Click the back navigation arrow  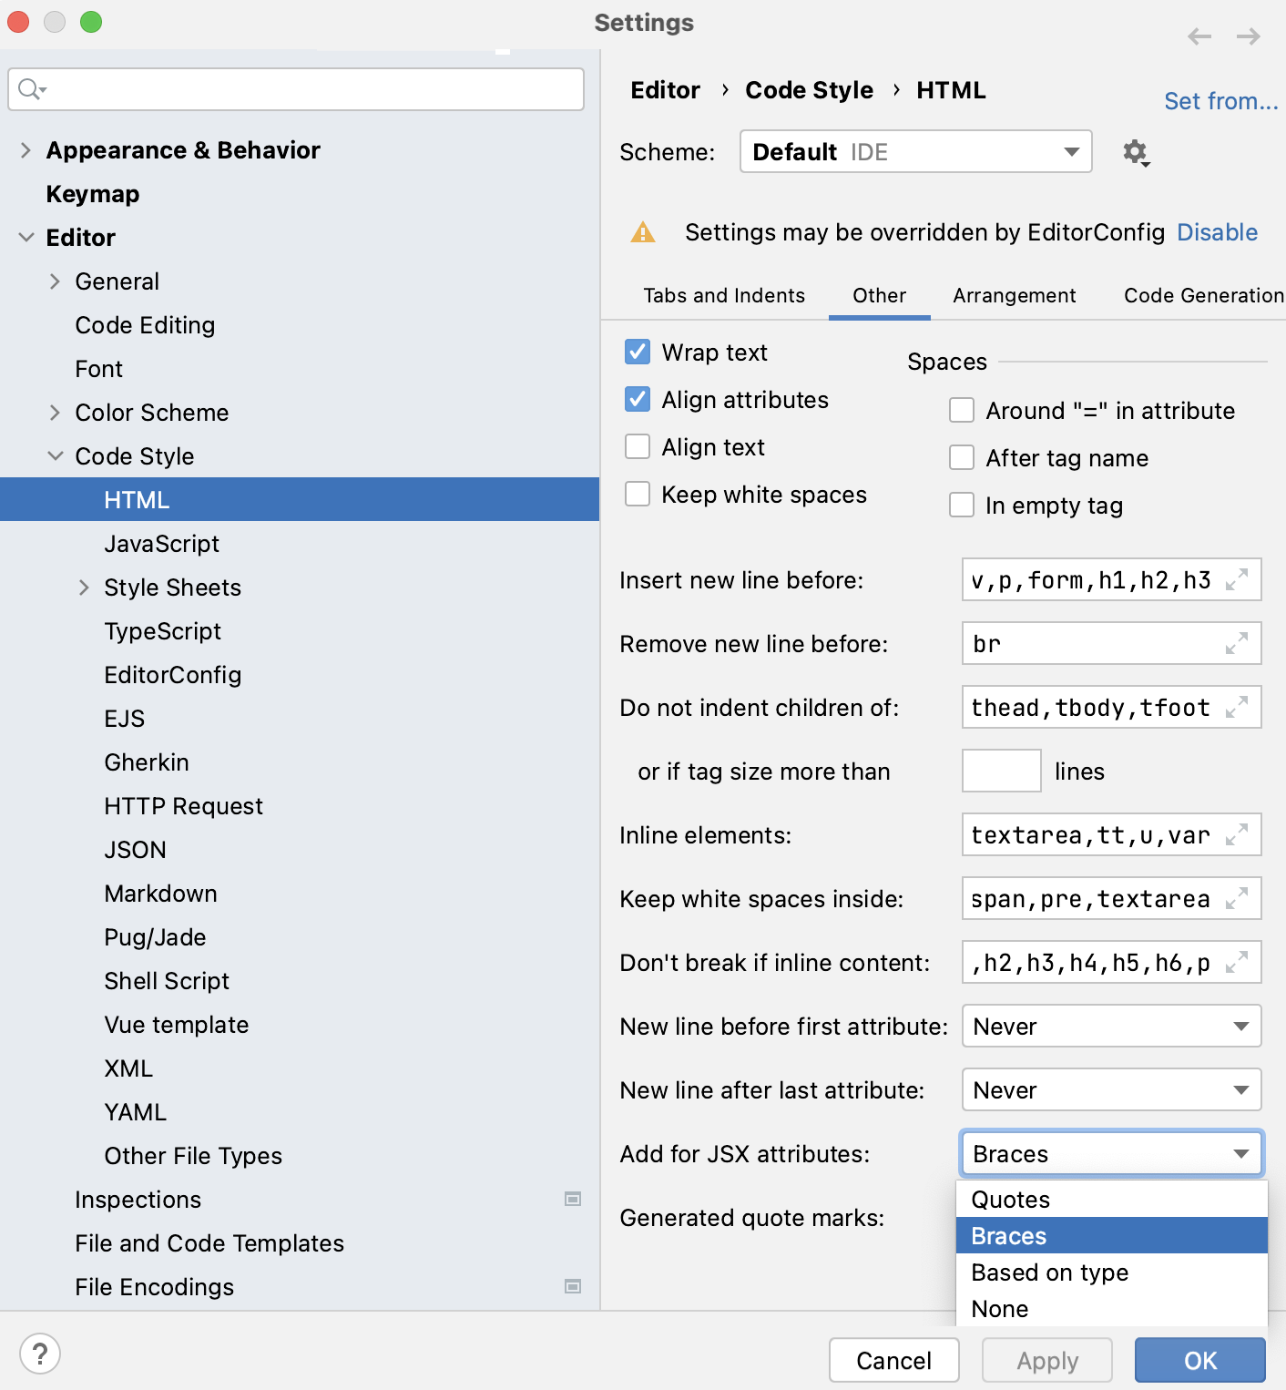tap(1199, 37)
